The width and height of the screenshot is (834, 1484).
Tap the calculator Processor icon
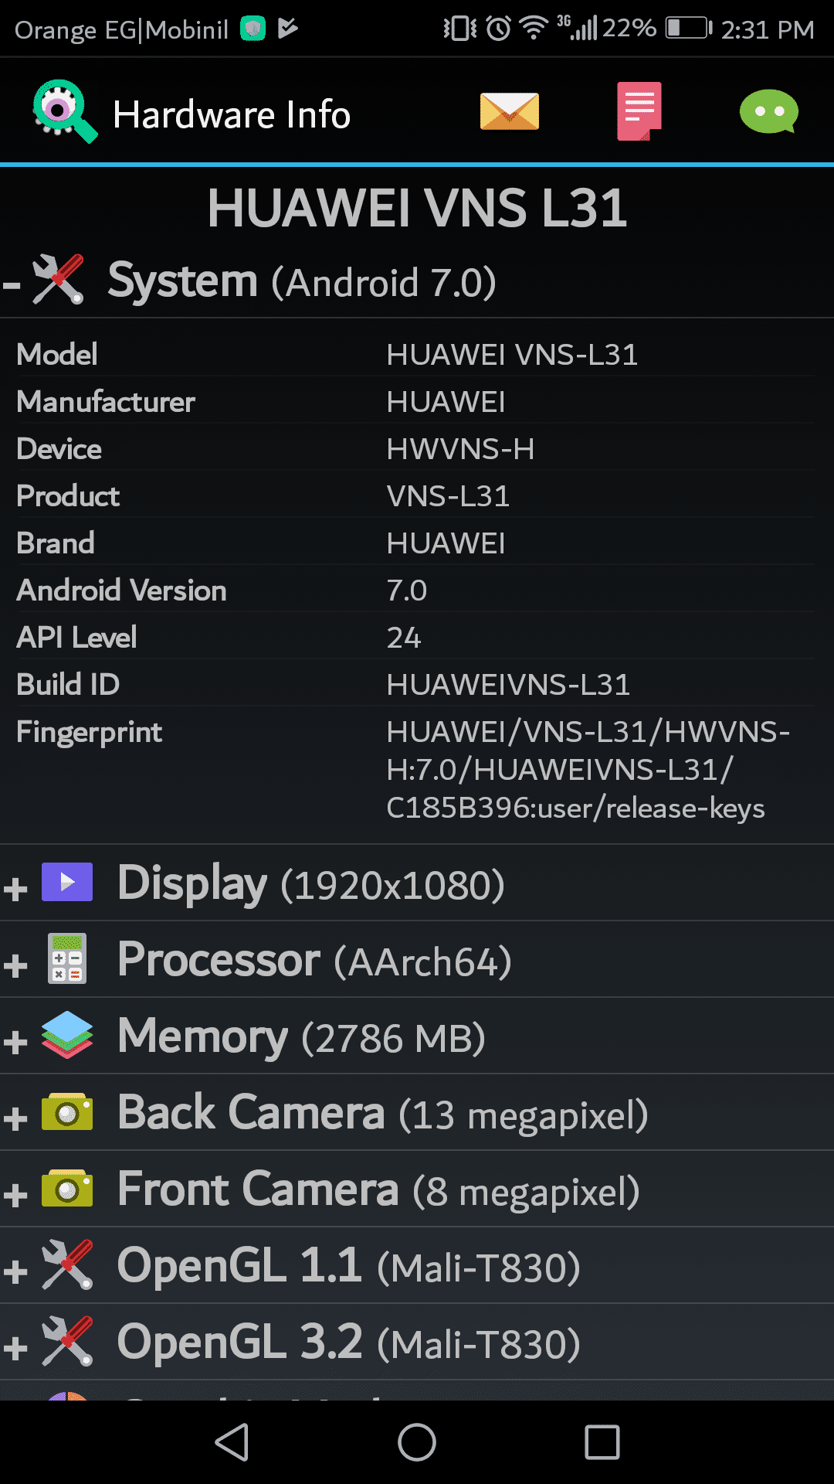[67, 958]
